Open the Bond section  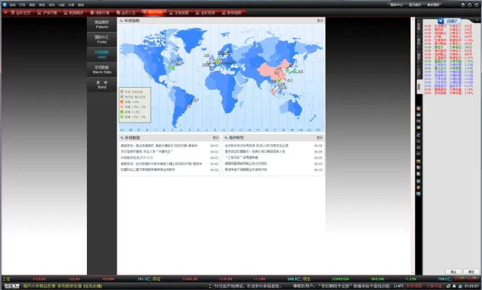[x=101, y=84]
